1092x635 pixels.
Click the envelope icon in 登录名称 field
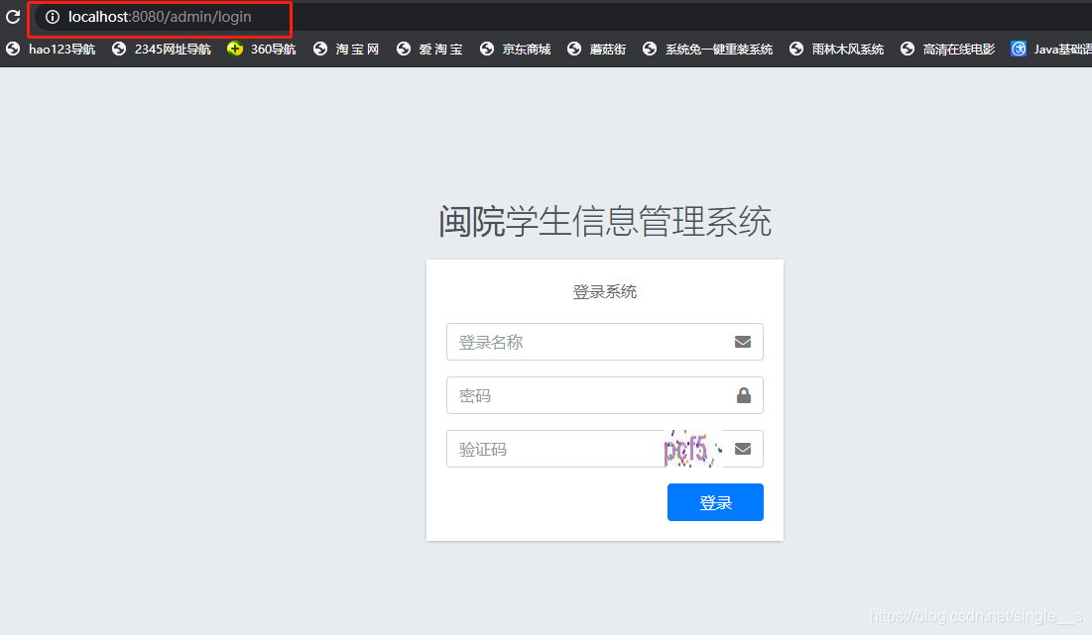(743, 341)
